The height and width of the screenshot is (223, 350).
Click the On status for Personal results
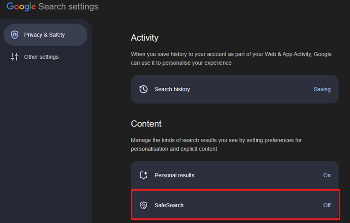point(327,175)
